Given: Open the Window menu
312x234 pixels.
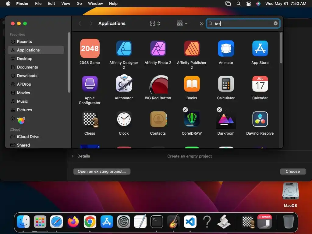Looking at the screenshot, I should [95, 4].
